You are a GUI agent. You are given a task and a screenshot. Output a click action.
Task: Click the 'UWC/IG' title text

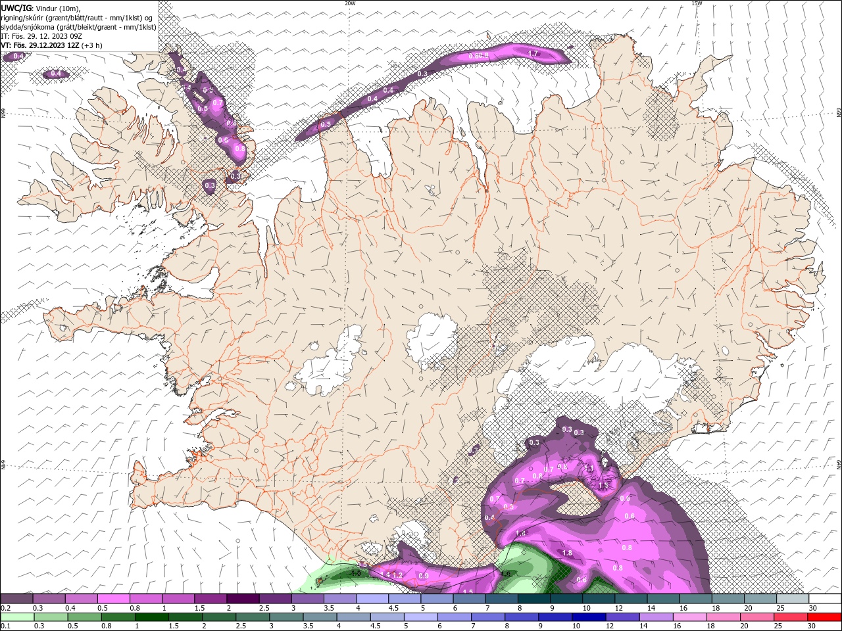[x=16, y=7]
